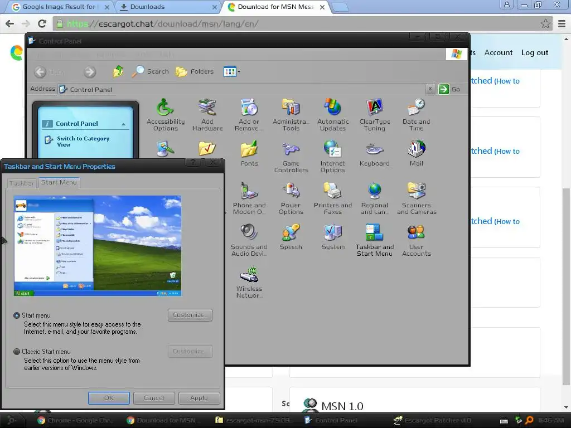The width and height of the screenshot is (571, 428).
Task: Open the System applet icon
Action: [x=332, y=237]
